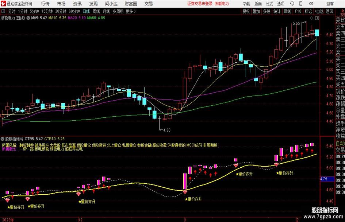Select the 日线 daily period tab
The height and width of the screenshot is (222, 345).
(x=86, y=11)
